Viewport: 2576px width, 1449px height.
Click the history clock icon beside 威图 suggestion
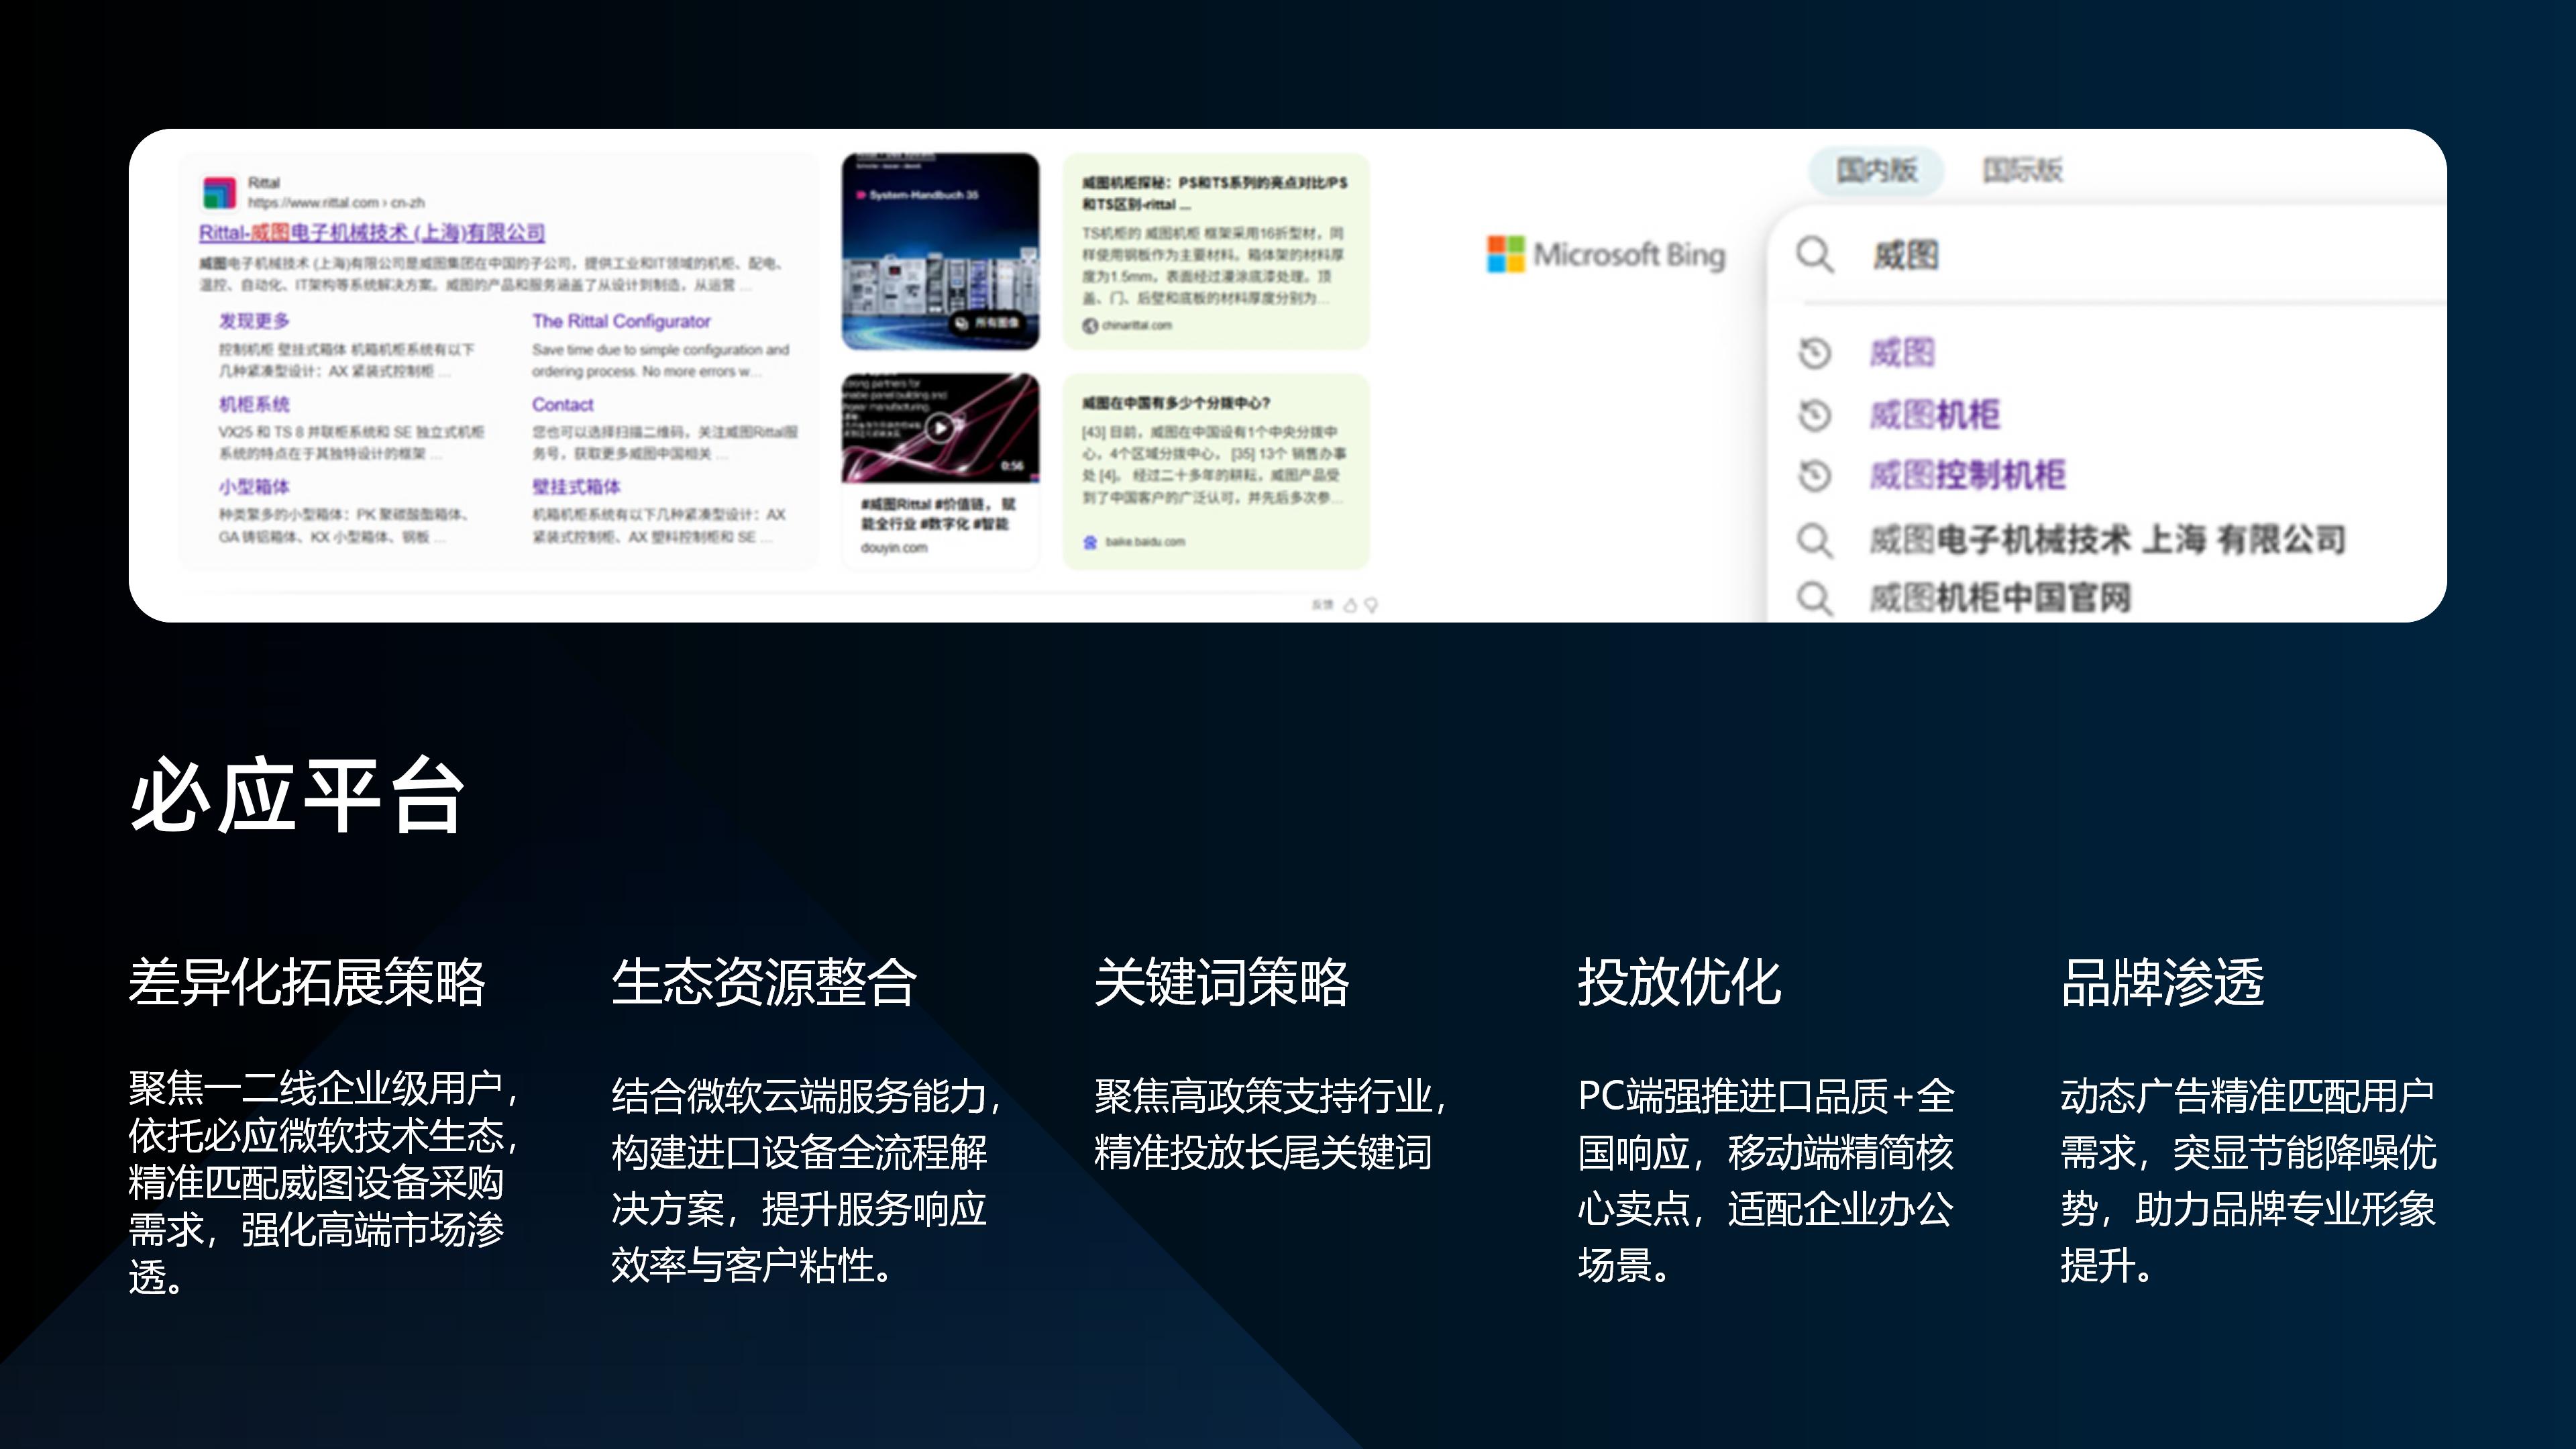(x=1816, y=353)
